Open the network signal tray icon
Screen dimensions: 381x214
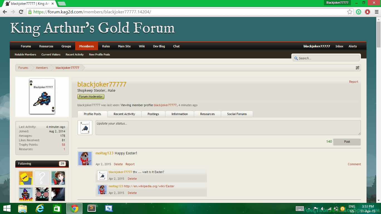[329, 208]
